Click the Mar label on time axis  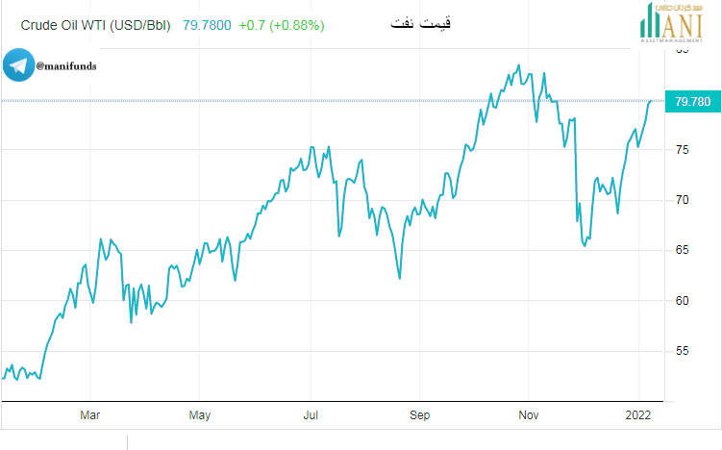tap(89, 415)
